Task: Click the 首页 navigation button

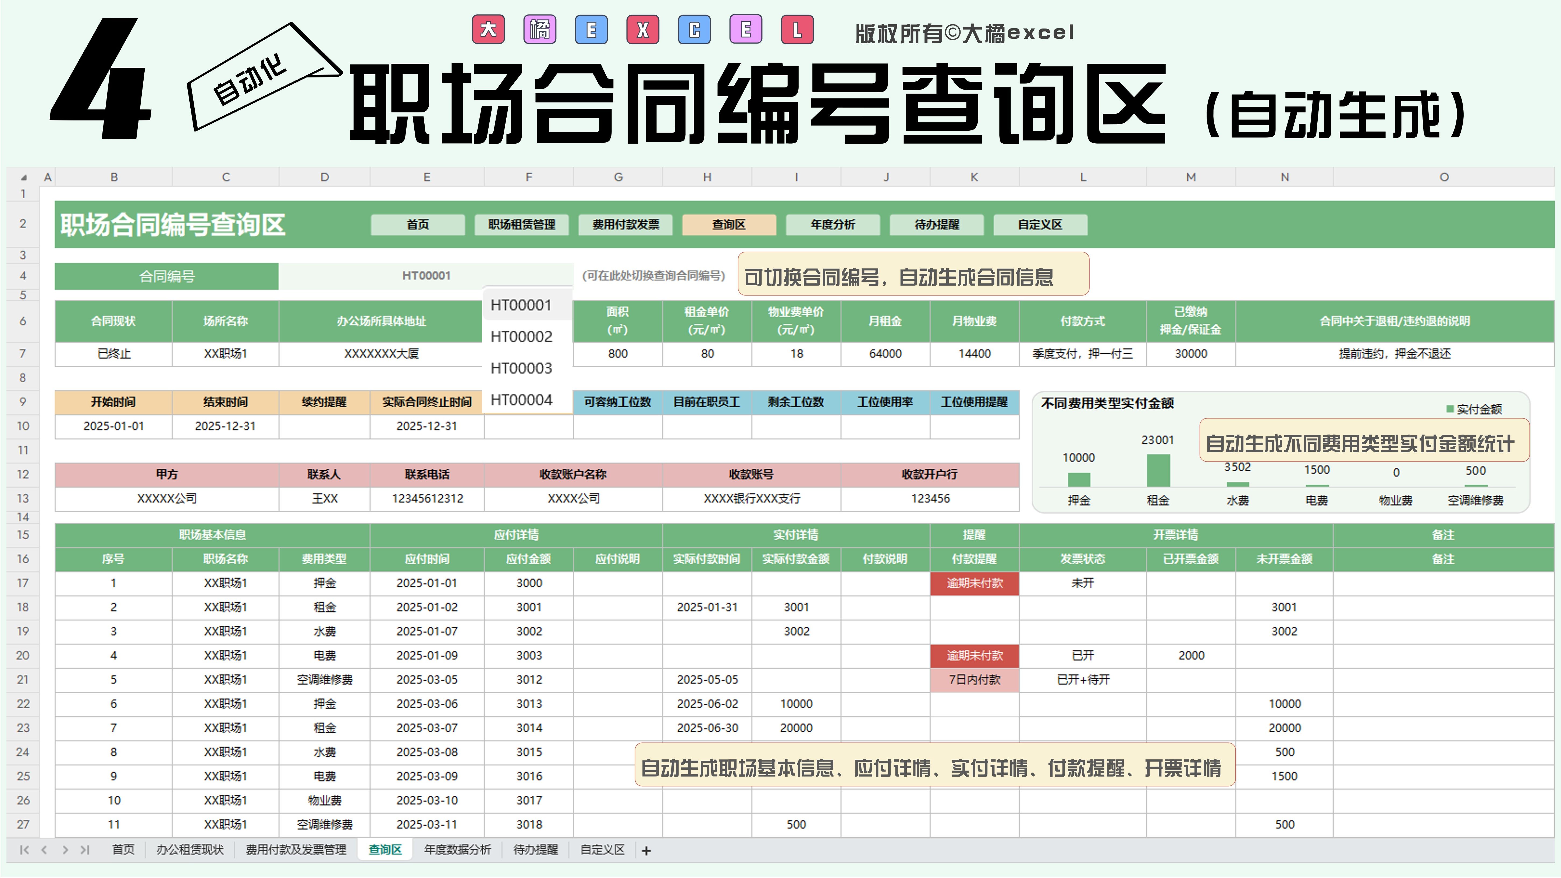Action: coord(418,225)
